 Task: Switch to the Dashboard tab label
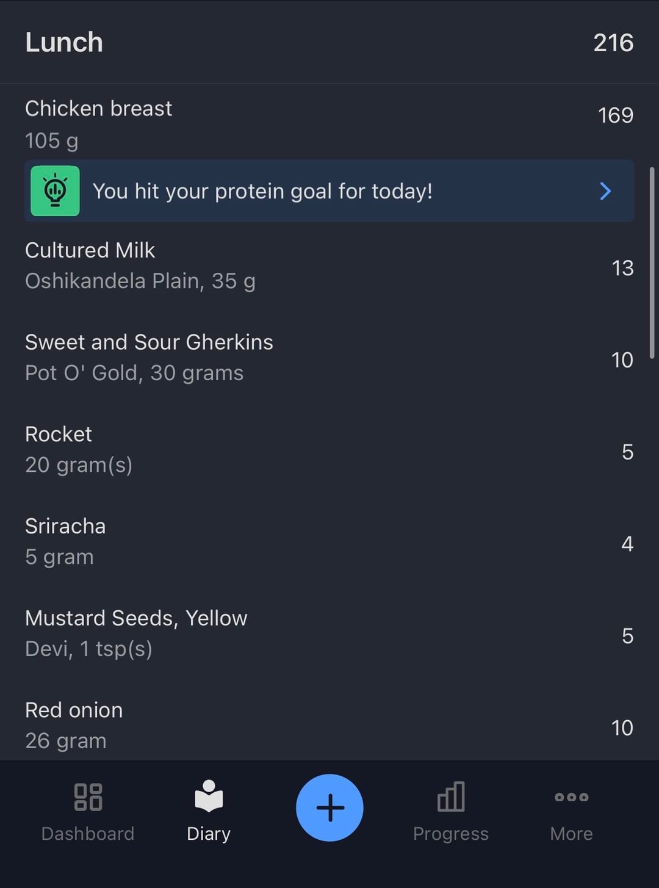[88, 834]
